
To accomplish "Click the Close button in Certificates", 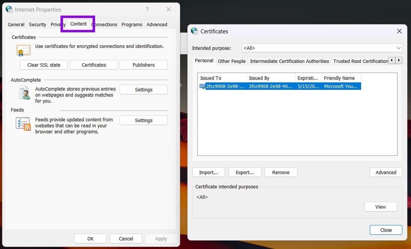I will point(386,230).
